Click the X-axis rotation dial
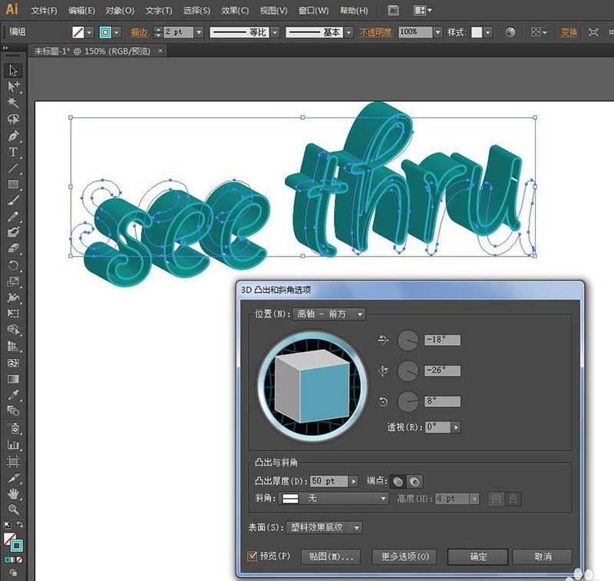 coord(408,340)
